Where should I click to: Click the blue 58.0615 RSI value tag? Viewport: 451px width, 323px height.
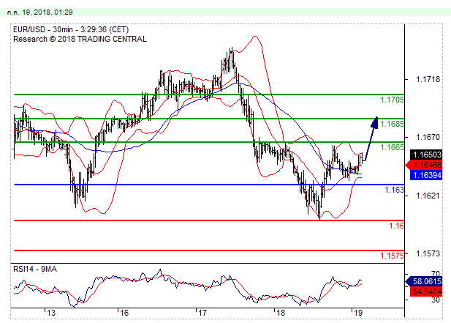[x=424, y=281]
